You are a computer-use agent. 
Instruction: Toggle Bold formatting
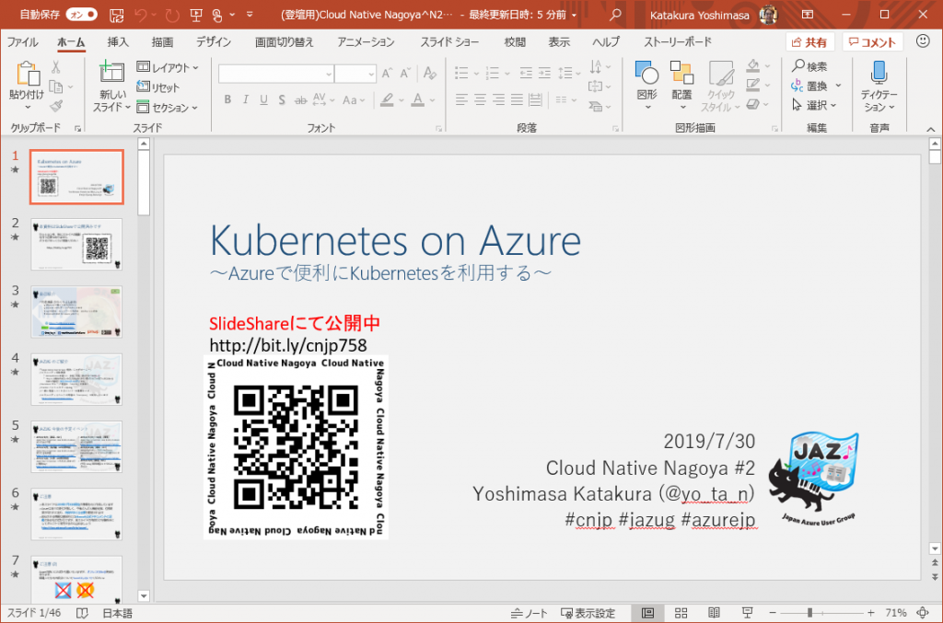[227, 99]
